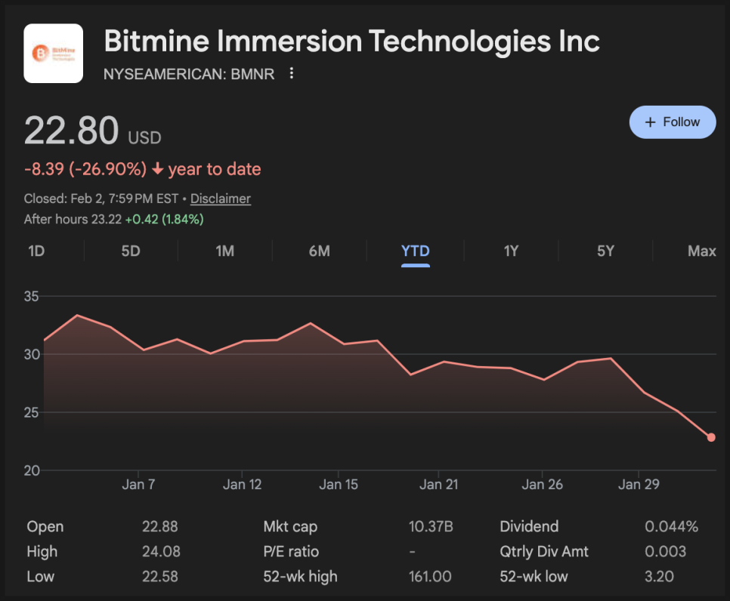Open the Disclaimer link

click(x=220, y=199)
